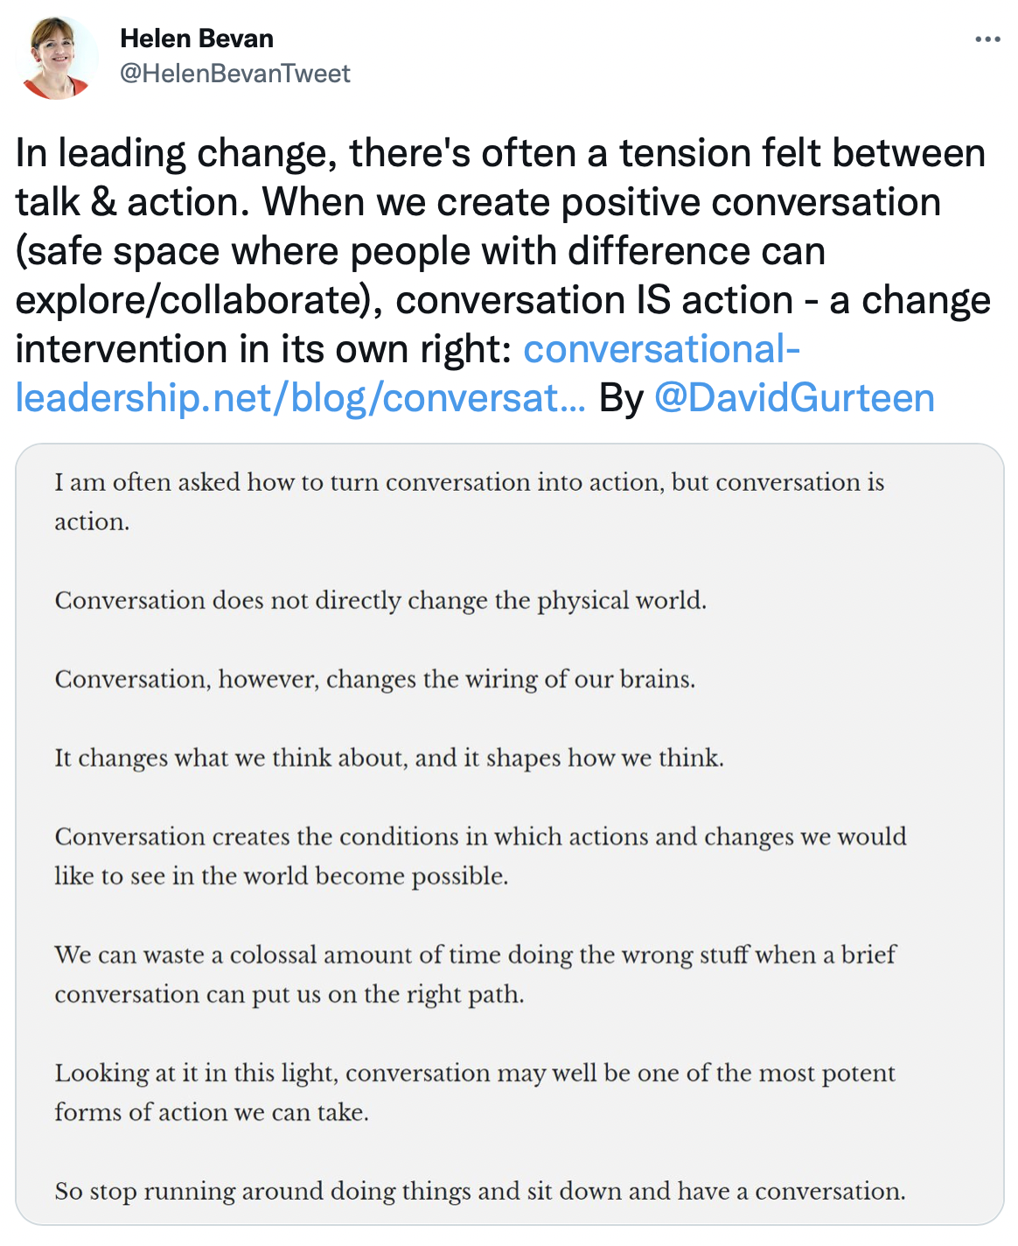Viewport: 1018px width, 1246px height.
Task: Click the "So stop running around" final sentence
Action: [x=480, y=1191]
